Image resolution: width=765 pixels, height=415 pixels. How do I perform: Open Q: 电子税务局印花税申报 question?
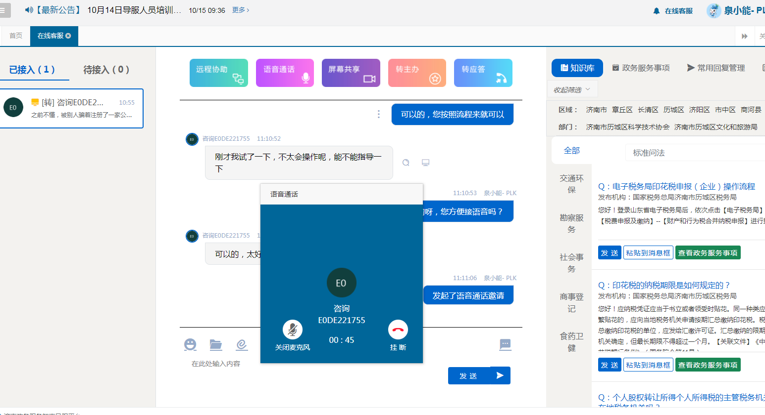676,186
